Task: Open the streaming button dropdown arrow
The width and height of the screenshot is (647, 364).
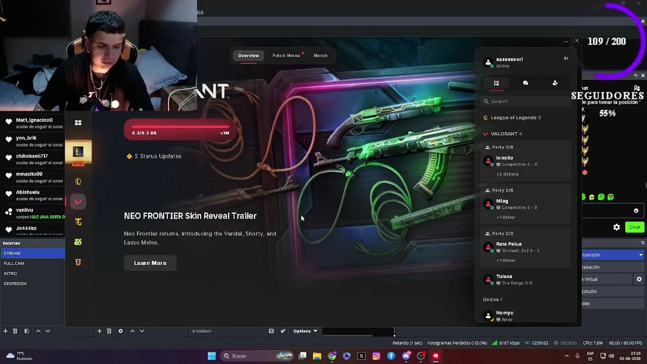Action: tap(641, 255)
